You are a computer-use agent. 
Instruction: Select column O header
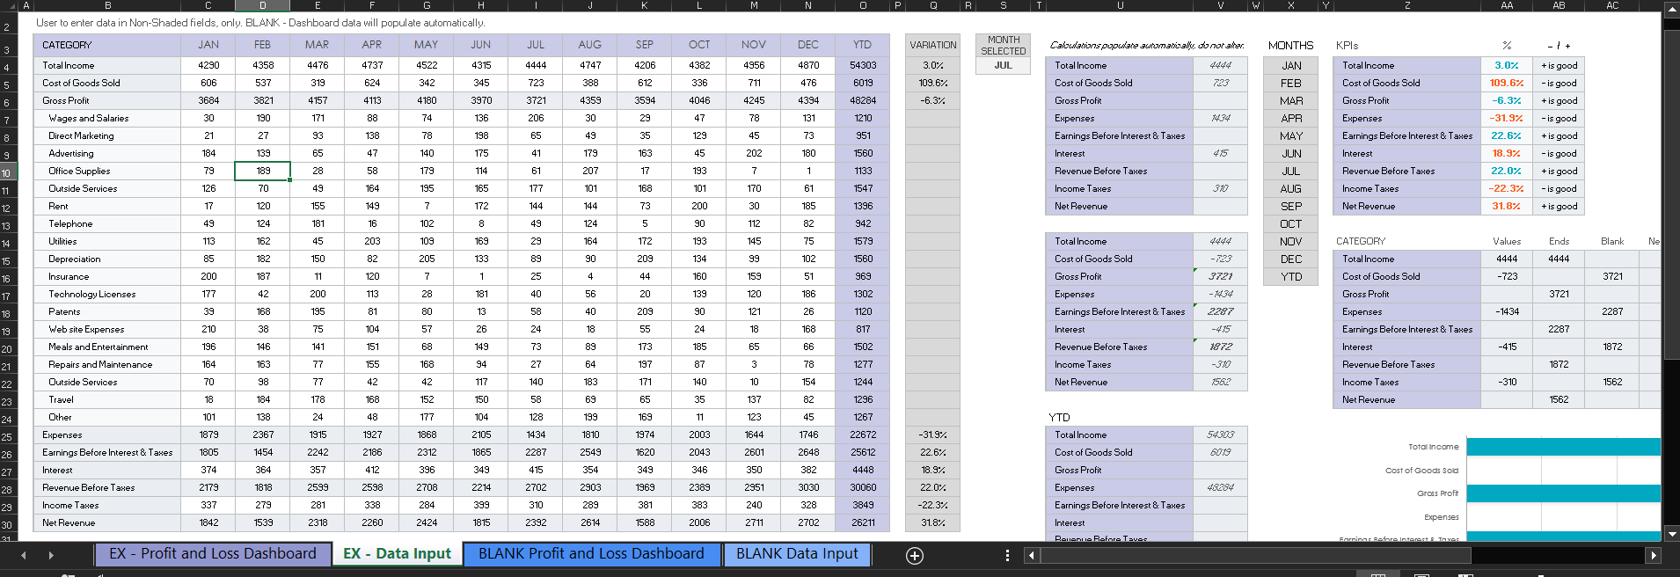(863, 5)
